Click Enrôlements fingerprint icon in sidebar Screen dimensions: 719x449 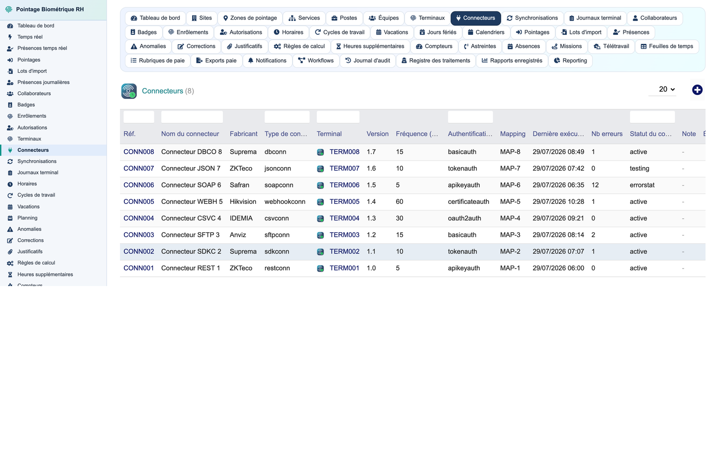[10, 116]
